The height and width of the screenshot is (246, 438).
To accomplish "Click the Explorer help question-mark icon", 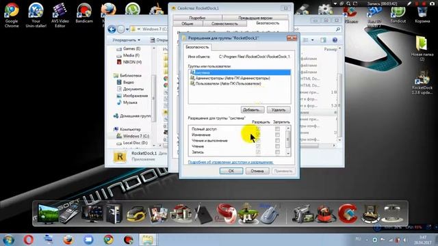I will tap(335, 40).
